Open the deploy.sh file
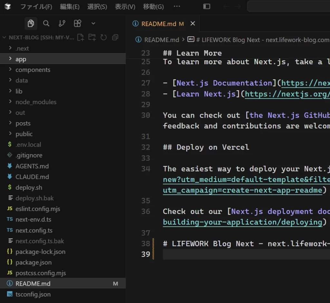The height and width of the screenshot is (303, 330). point(63,187)
